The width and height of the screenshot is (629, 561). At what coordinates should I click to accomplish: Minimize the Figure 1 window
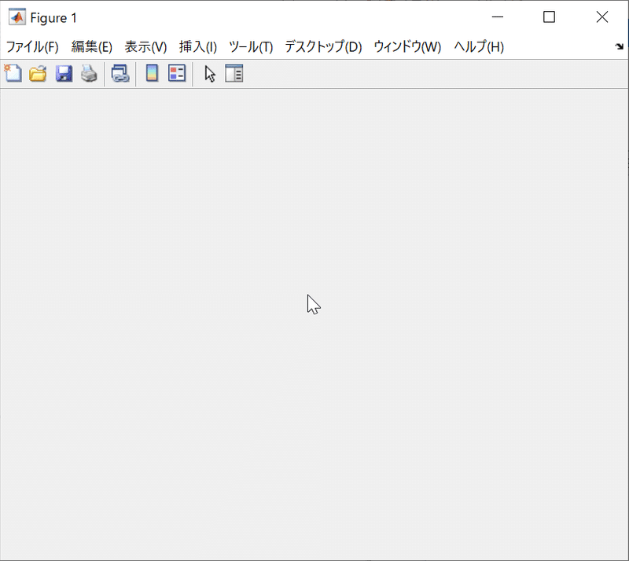pos(498,16)
